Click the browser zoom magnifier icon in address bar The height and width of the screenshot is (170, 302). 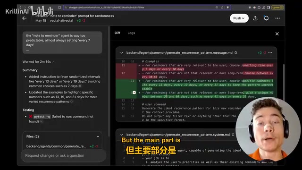pos(217,8)
